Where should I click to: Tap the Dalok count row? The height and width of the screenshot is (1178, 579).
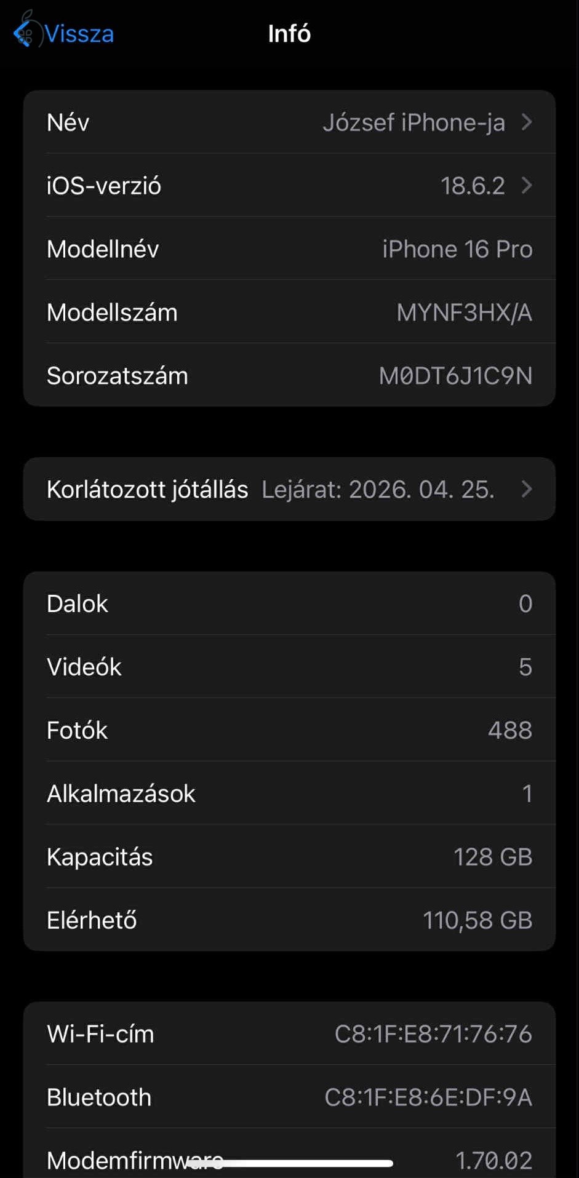[289, 603]
